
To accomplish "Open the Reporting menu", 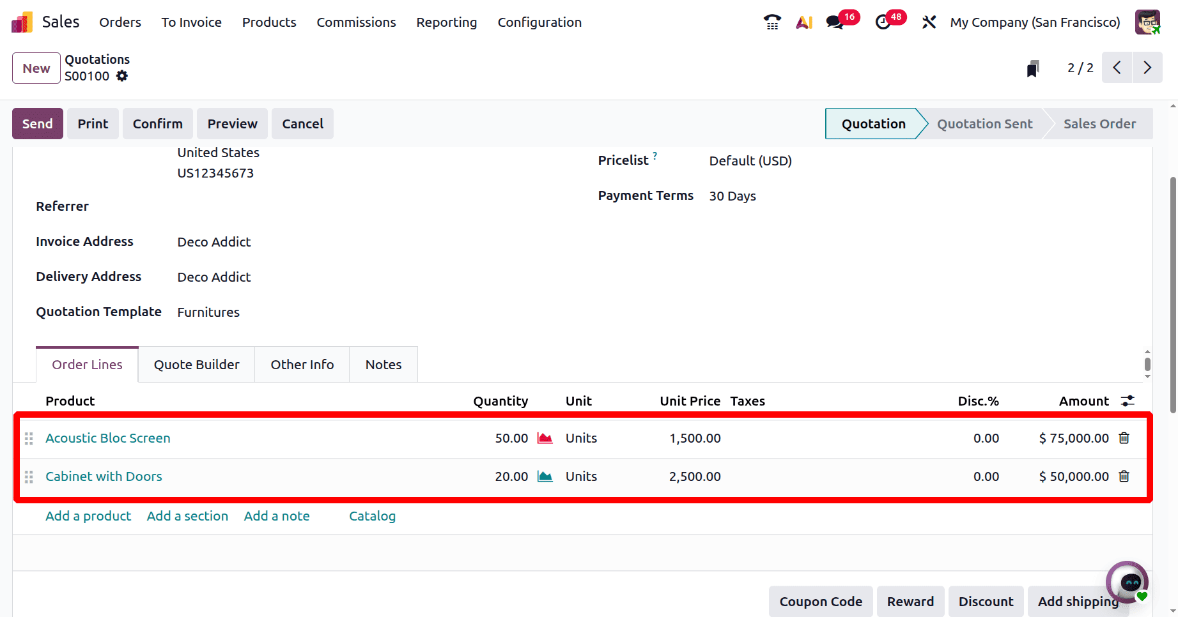I will (446, 22).
